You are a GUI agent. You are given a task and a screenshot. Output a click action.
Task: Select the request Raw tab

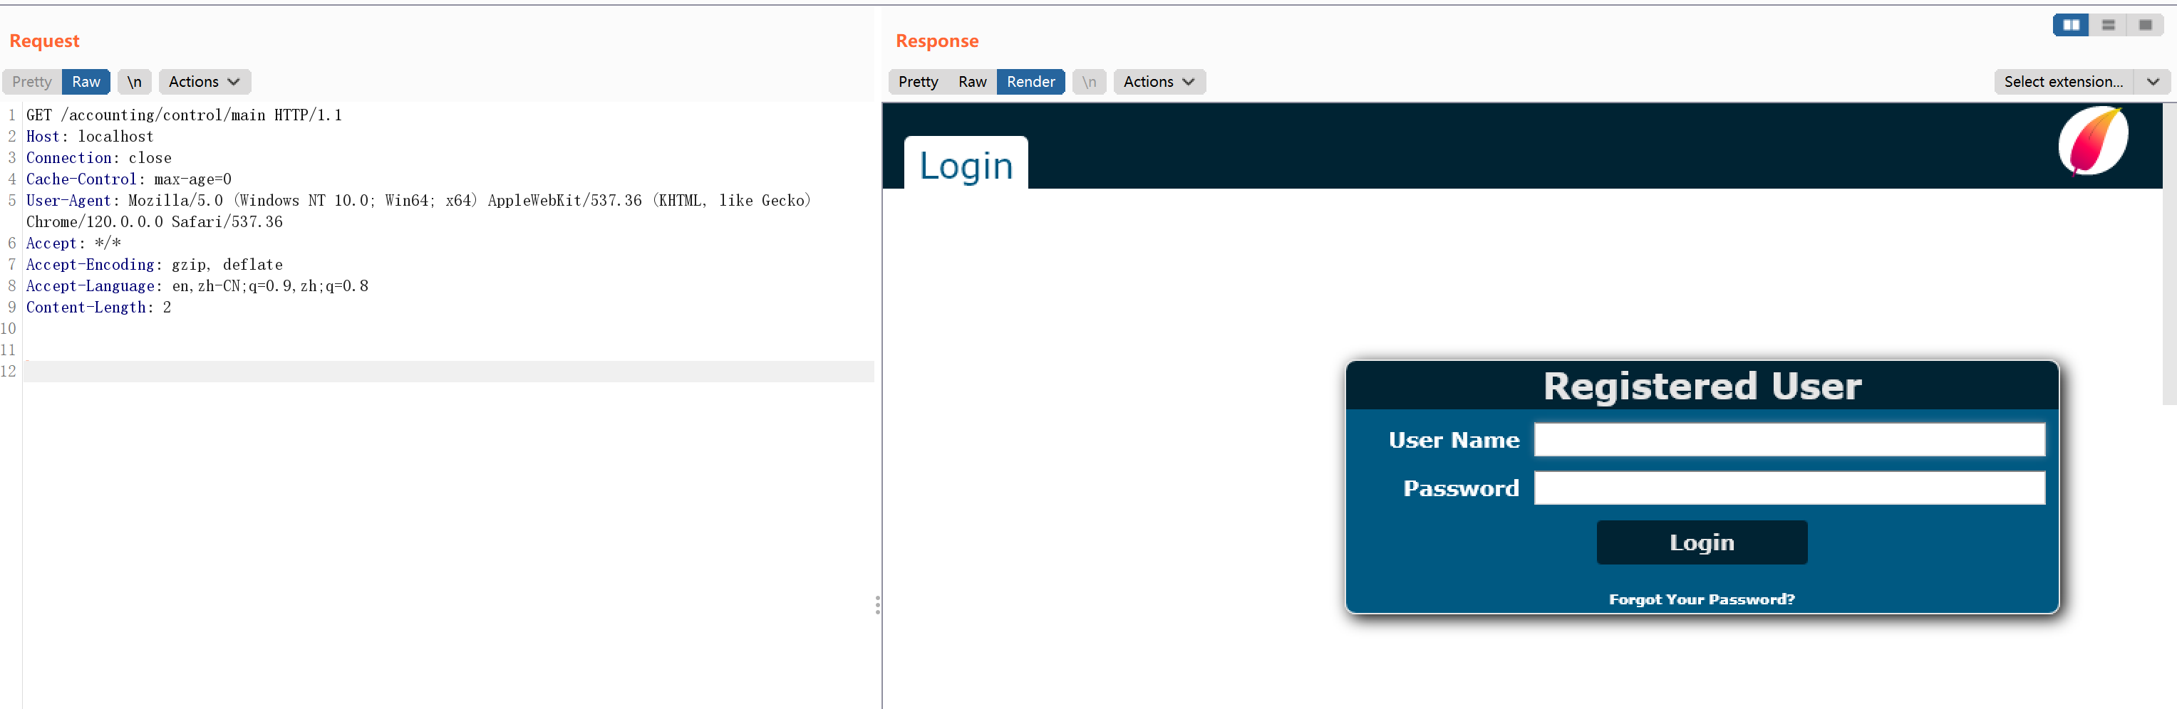(86, 82)
